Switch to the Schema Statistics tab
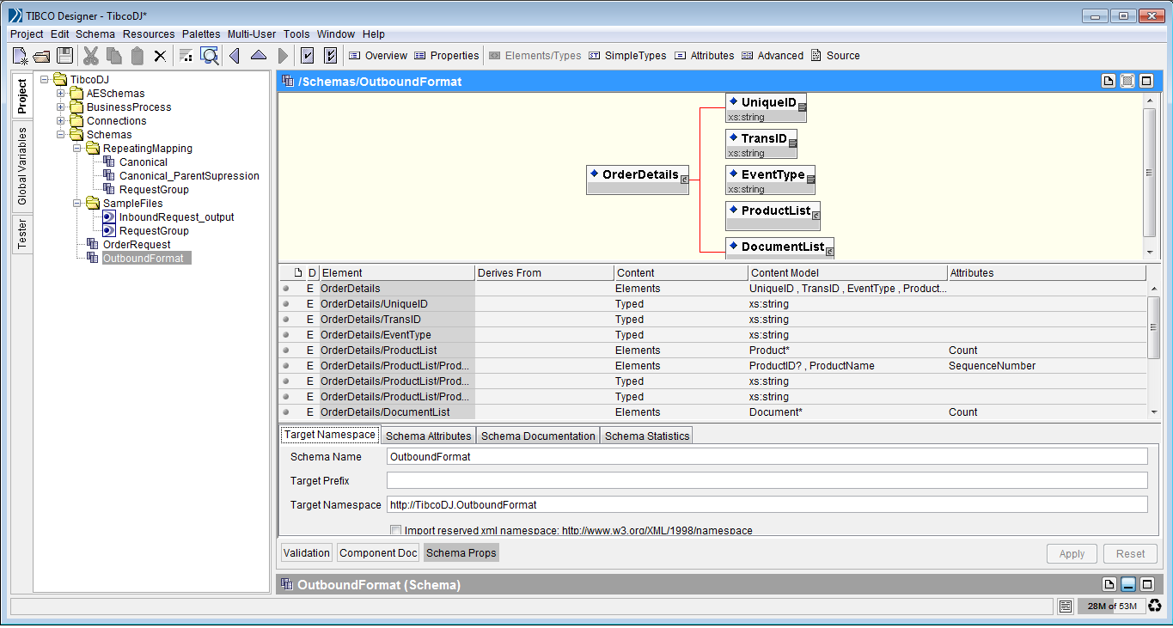This screenshot has height=628, width=1173. (645, 435)
